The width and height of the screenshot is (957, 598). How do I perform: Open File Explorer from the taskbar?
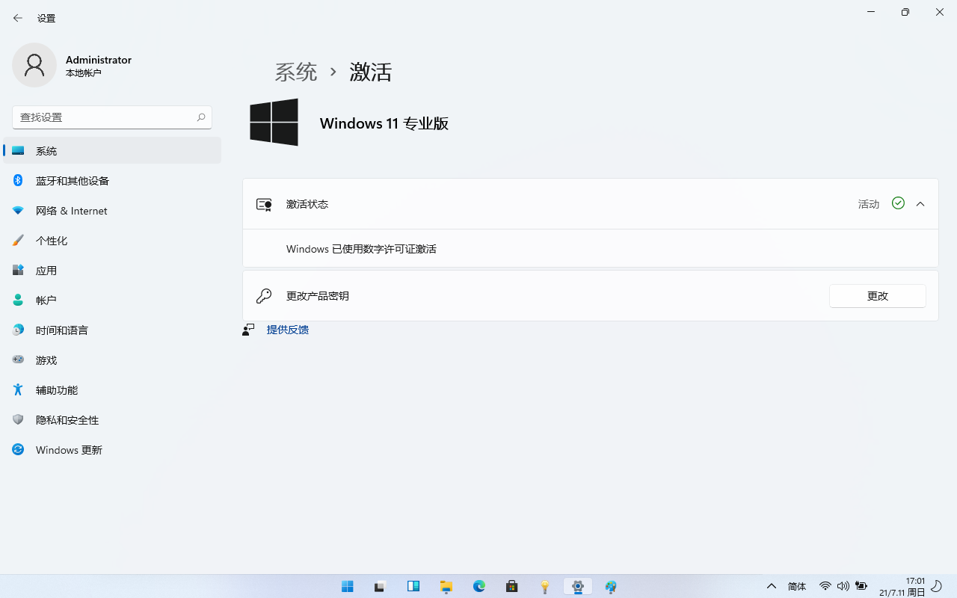click(x=446, y=586)
